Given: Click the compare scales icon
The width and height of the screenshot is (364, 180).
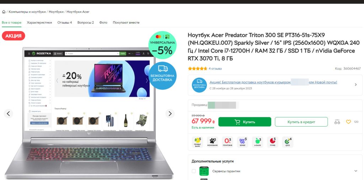Looking at the screenshot, I should coord(337,122).
